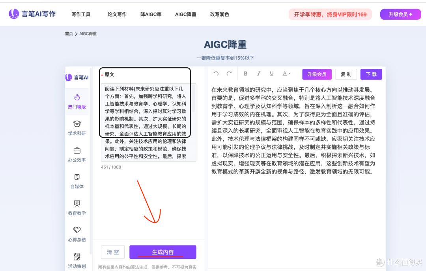Image resolution: width=426 pixels, height=271 pixels.
Task: Click the sidebar 言笔AI logo
Action: (x=77, y=77)
